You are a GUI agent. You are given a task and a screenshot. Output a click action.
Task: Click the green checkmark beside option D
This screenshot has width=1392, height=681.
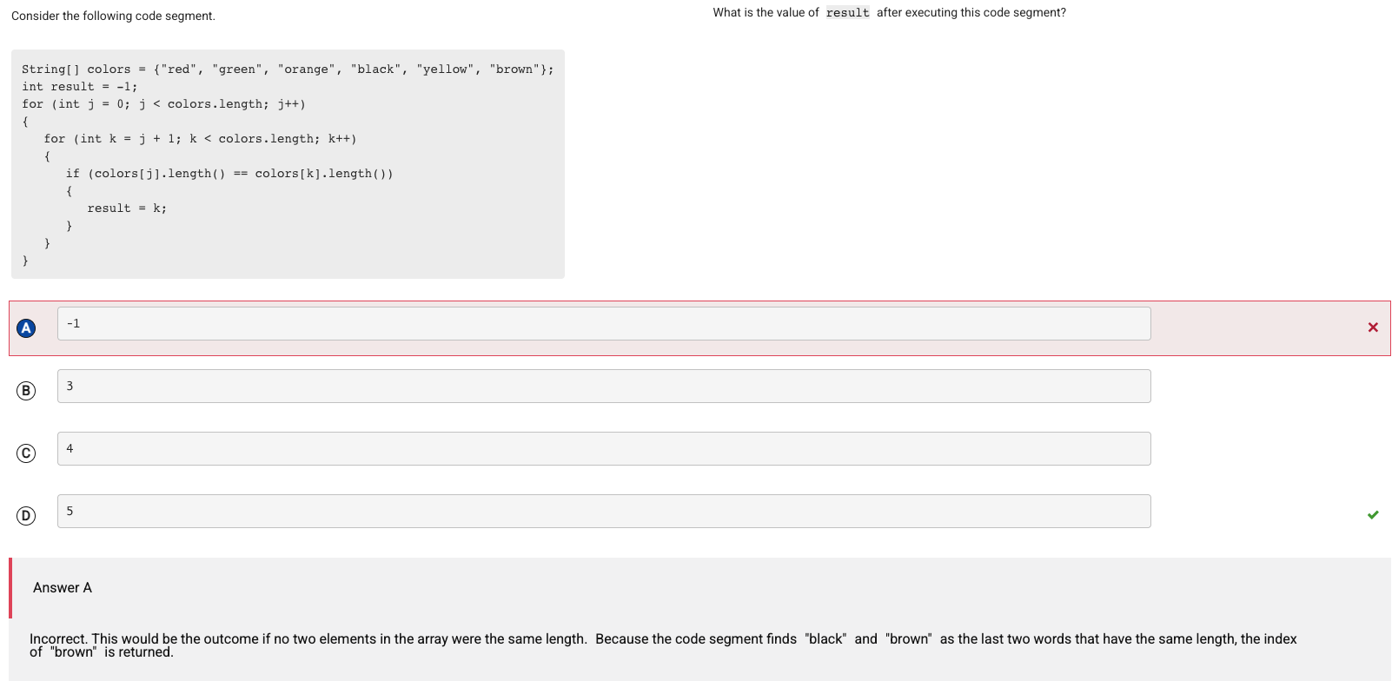click(1373, 515)
